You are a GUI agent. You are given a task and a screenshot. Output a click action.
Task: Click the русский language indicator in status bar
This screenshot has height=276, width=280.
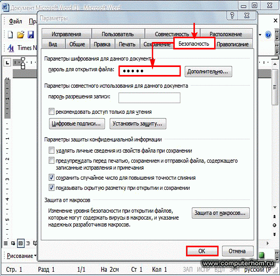[258, 270]
